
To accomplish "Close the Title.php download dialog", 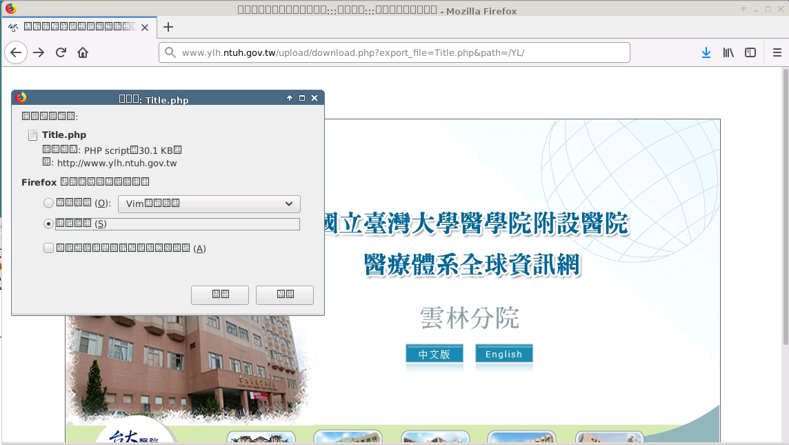I will pyautogui.click(x=314, y=98).
